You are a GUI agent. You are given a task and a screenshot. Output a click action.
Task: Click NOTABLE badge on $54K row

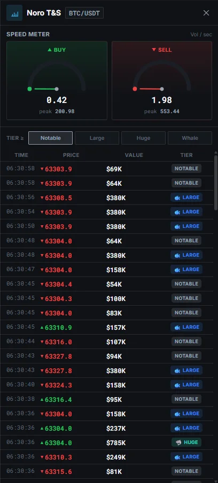click(186, 284)
